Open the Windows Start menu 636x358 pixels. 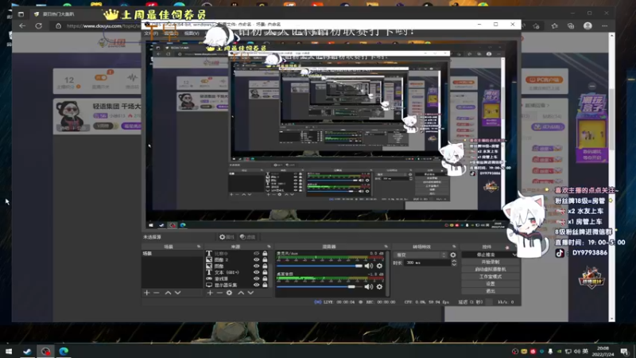tap(9, 351)
